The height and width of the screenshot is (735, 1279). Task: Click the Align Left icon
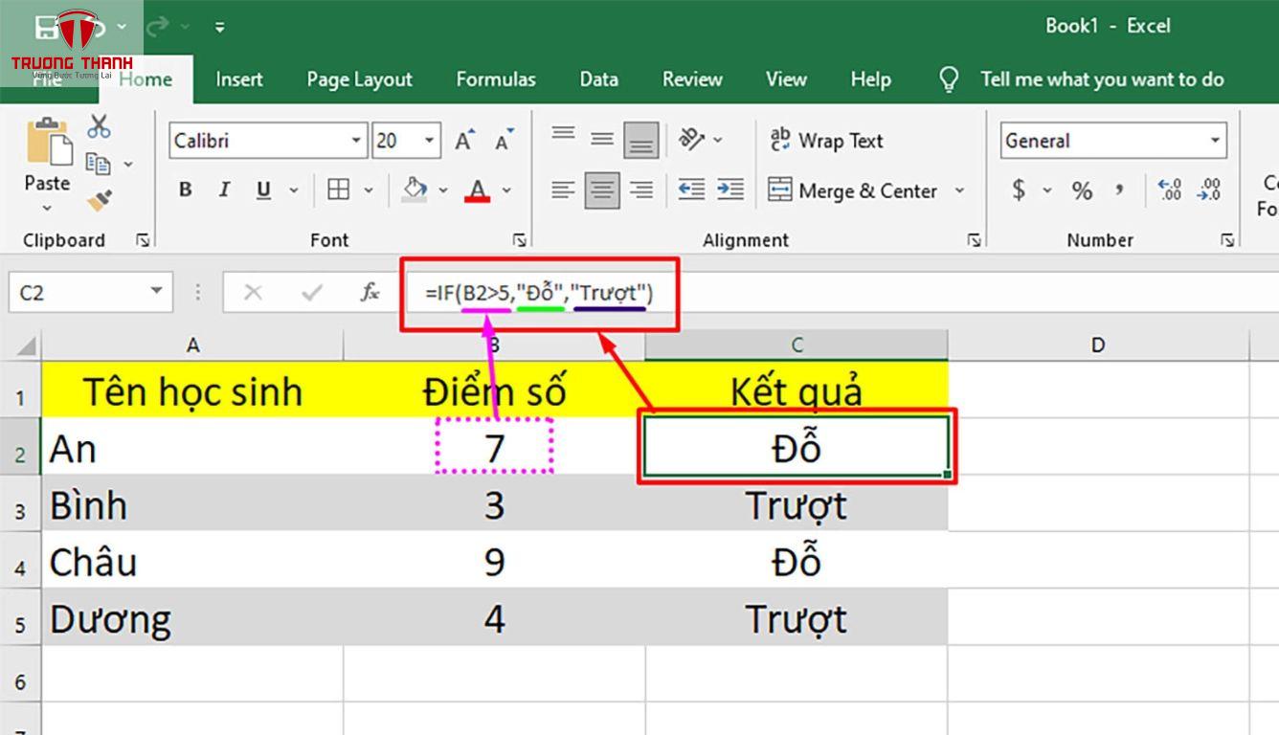click(x=563, y=190)
